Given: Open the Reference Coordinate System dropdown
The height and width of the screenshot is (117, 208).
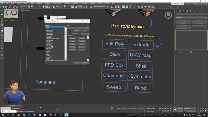Looking at the screenshot, I should point(59,6).
